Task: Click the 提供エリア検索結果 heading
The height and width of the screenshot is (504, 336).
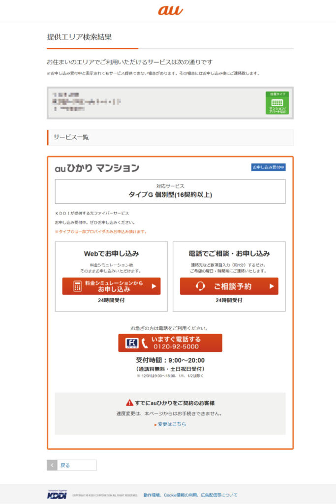Action: [79, 37]
